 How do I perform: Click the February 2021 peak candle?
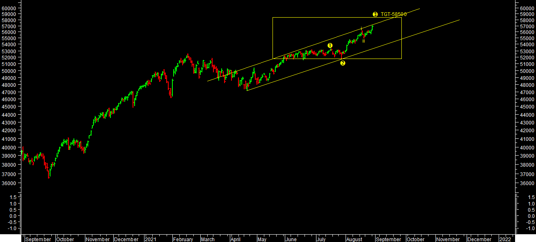pos(188,55)
